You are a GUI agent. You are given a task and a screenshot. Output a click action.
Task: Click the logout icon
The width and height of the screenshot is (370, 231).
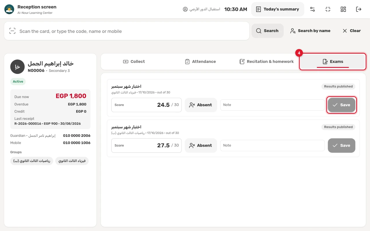tap(359, 9)
